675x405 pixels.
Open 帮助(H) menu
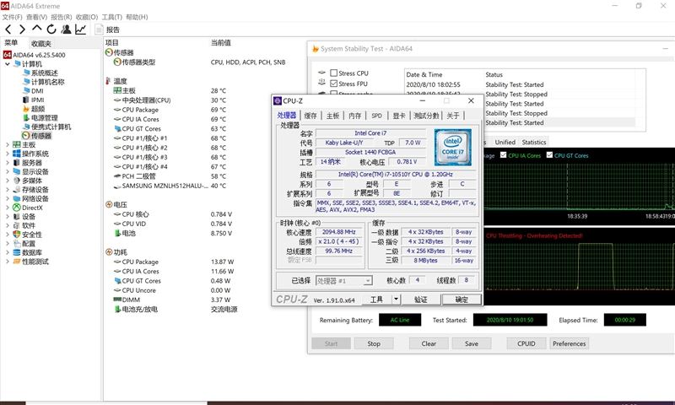point(137,17)
